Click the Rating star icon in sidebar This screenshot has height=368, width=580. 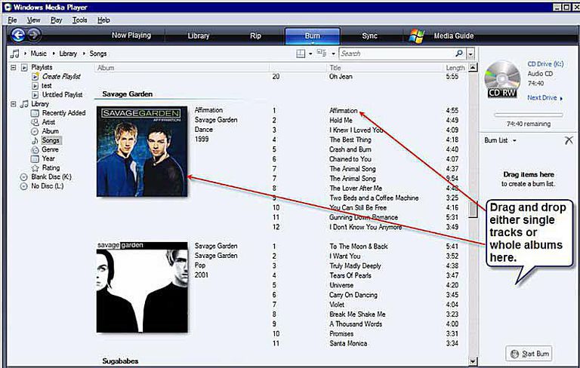35,167
